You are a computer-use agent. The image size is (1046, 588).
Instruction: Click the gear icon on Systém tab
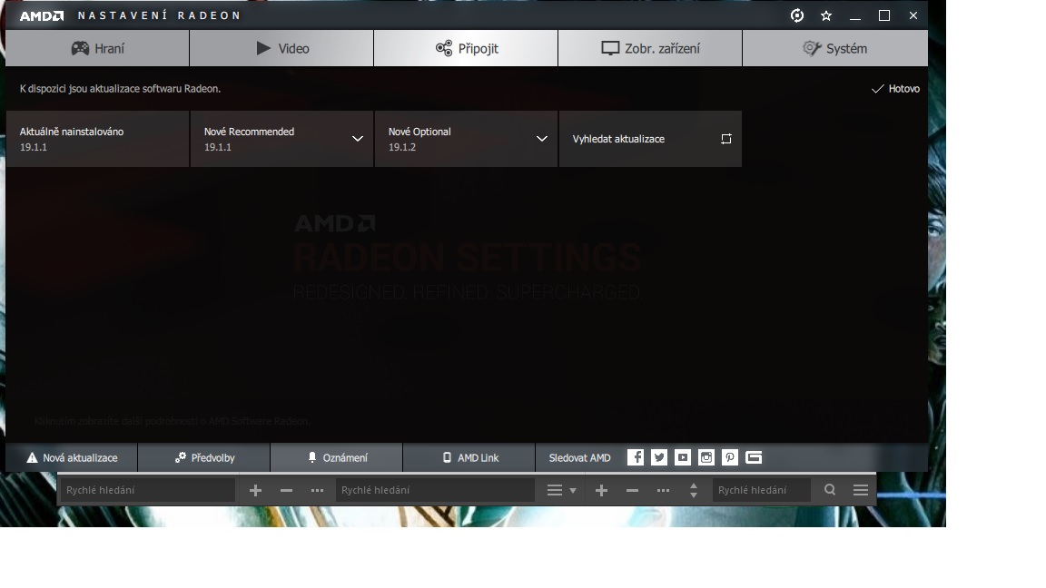811,48
